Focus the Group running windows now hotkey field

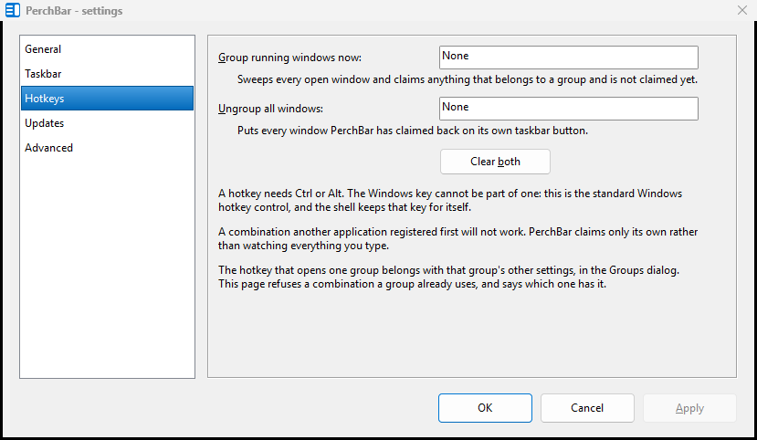[x=569, y=58]
